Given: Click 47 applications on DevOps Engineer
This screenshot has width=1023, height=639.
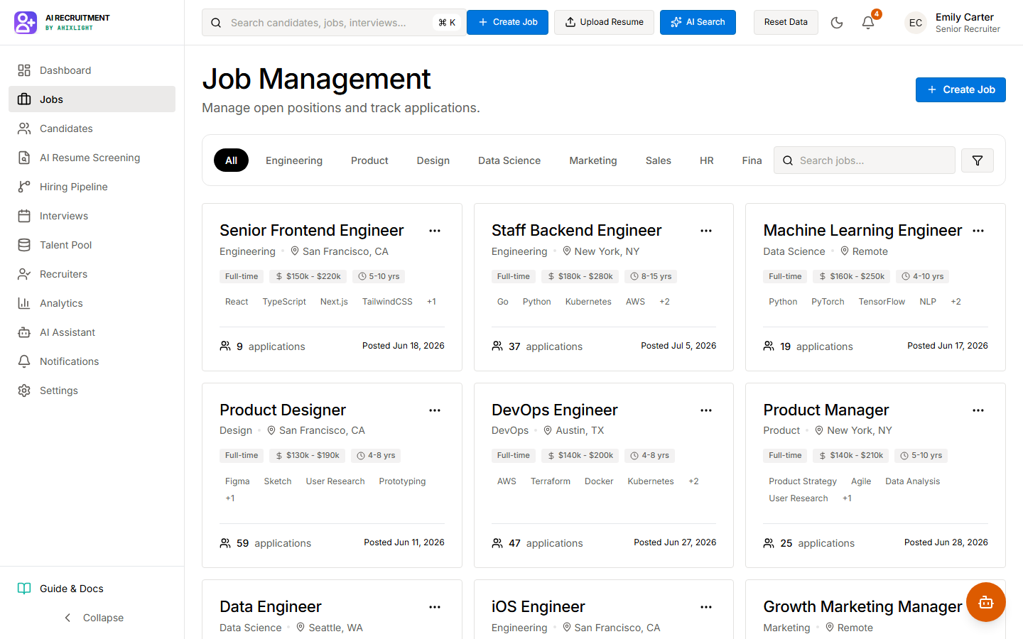Looking at the screenshot, I should coord(537,543).
